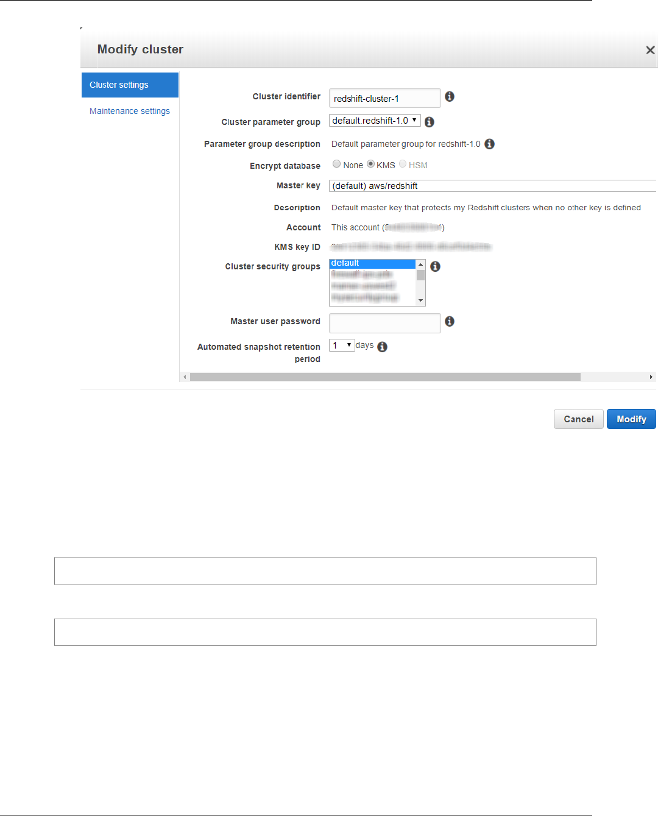Click security groups list scroll-up arrow
The width and height of the screenshot is (658, 816).
(420, 264)
